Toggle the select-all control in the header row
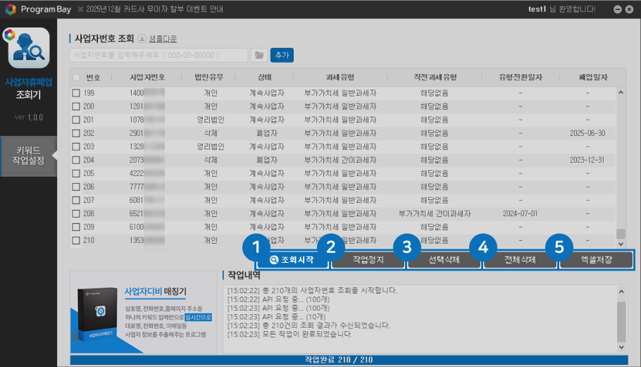 click(x=76, y=77)
